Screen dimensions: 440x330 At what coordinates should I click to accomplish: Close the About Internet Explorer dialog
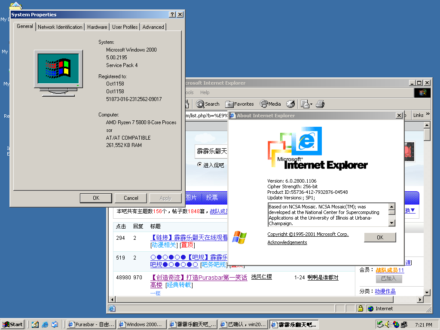(x=399, y=115)
